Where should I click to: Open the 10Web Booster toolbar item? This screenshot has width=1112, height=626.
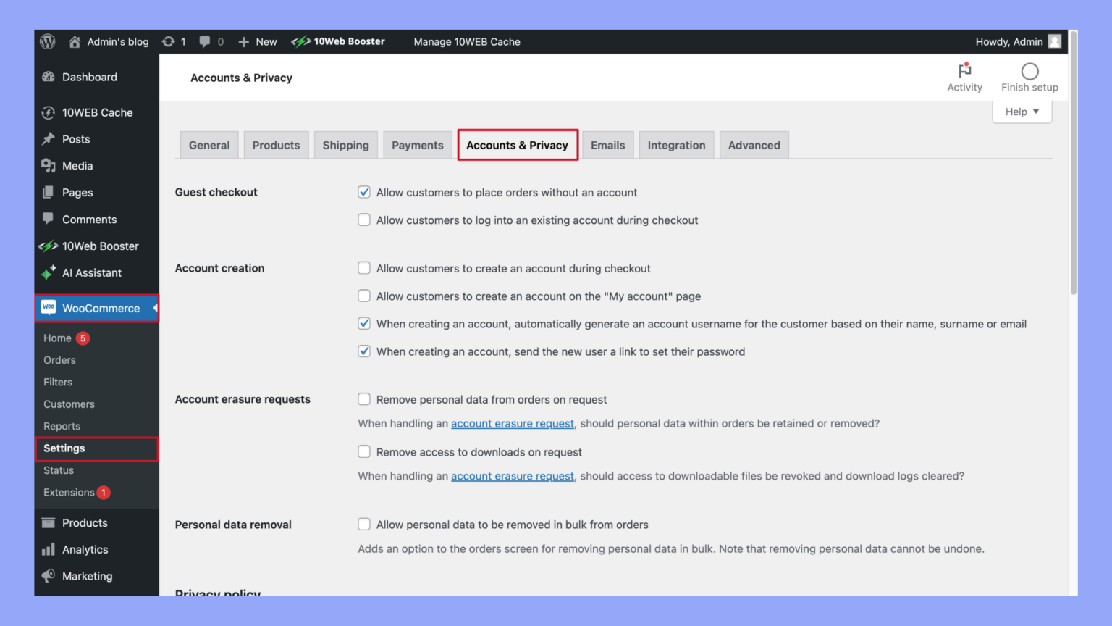pyautogui.click(x=337, y=41)
